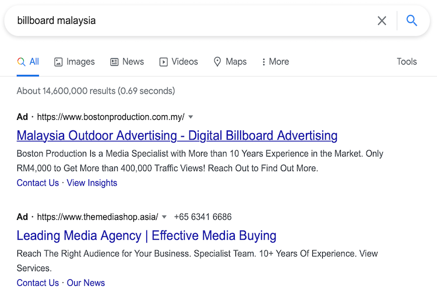Open the Videos tab

pos(179,62)
